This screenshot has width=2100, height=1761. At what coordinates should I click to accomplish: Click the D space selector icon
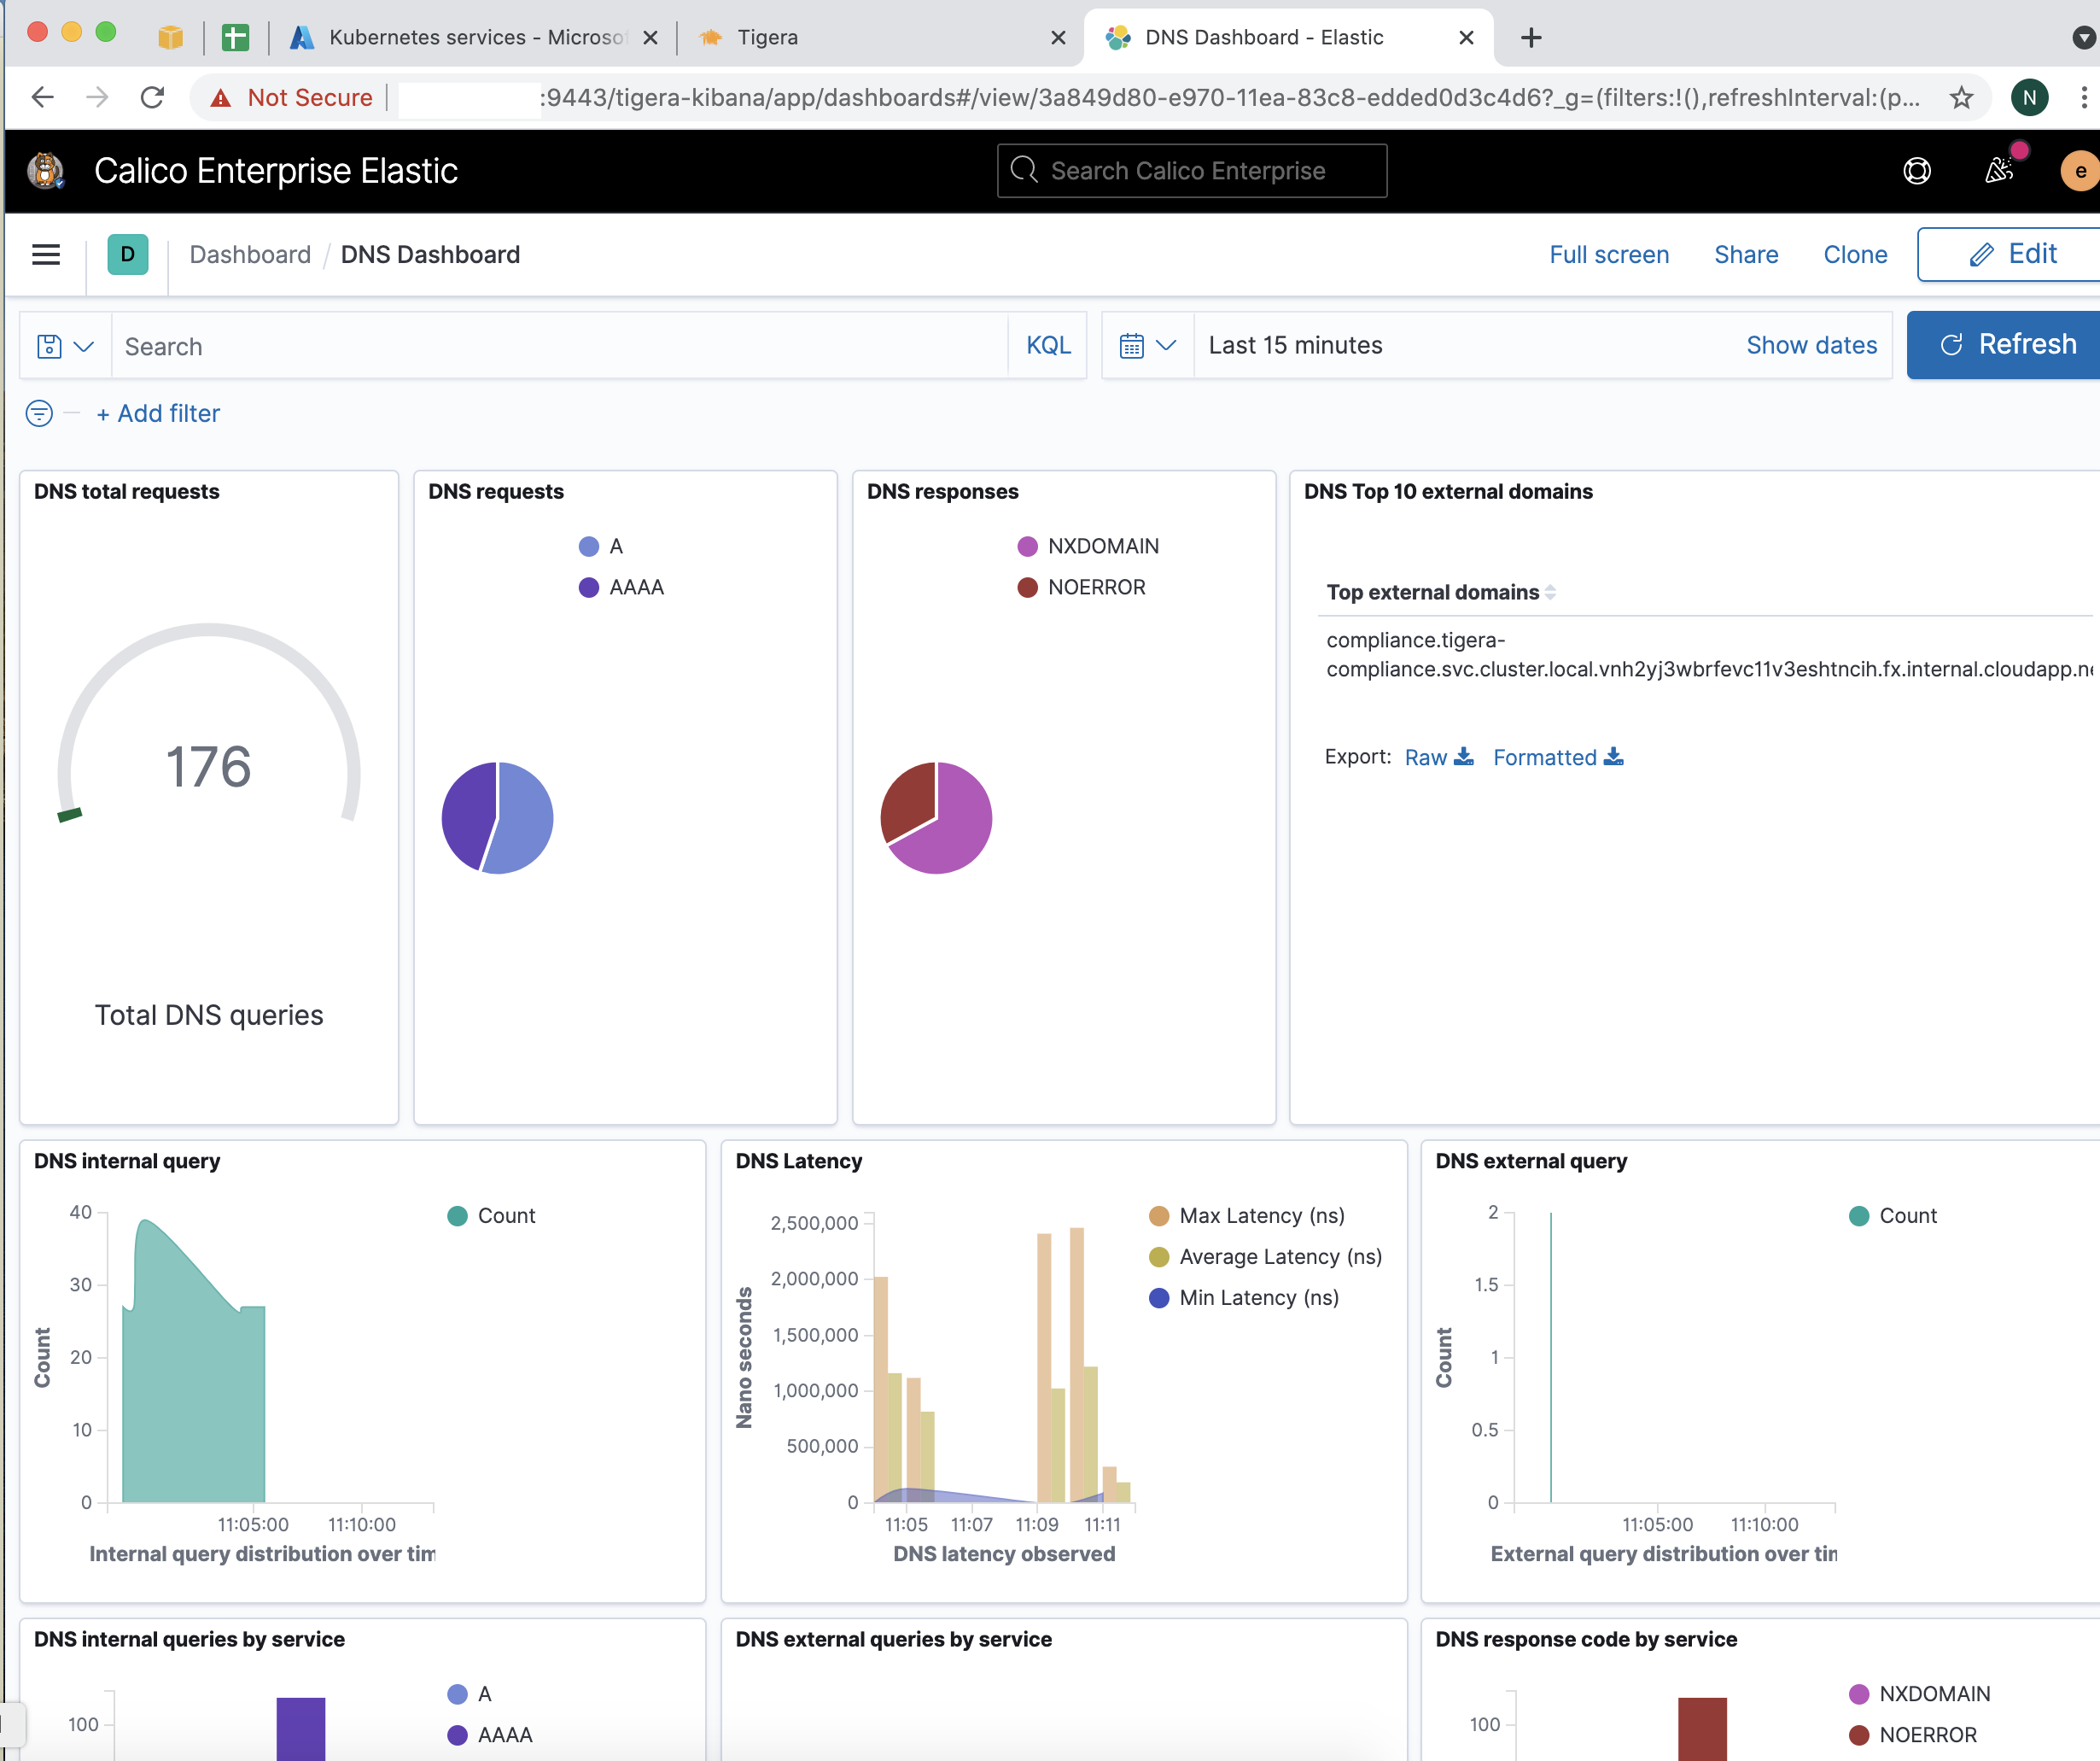pos(127,254)
